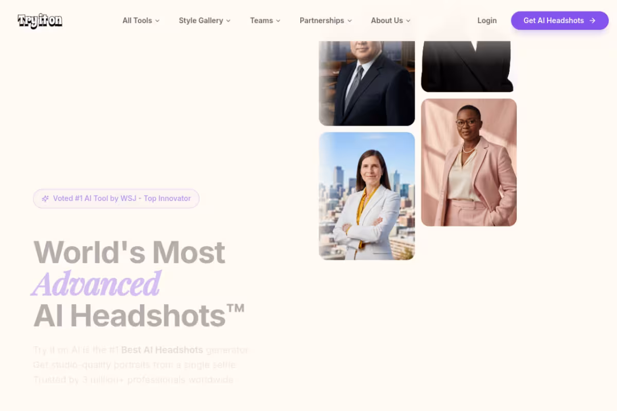
Task: Click the bold Best AI Headshots text
Action: coord(162,350)
